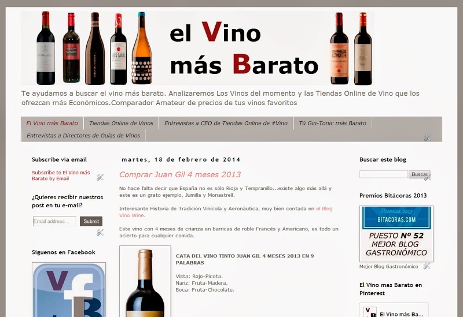Click the text Nariz: Fruta-Madera.
The height and width of the screenshot is (317, 463).
(201, 283)
